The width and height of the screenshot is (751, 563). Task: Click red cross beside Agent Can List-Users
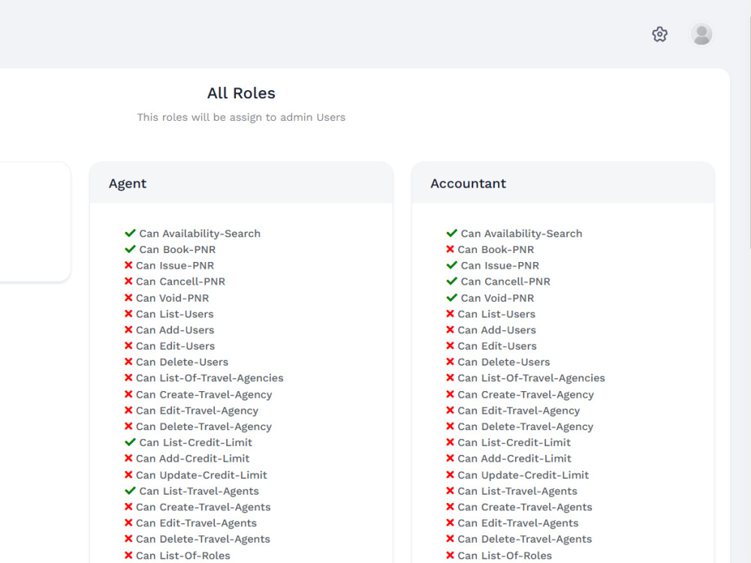pyautogui.click(x=128, y=314)
